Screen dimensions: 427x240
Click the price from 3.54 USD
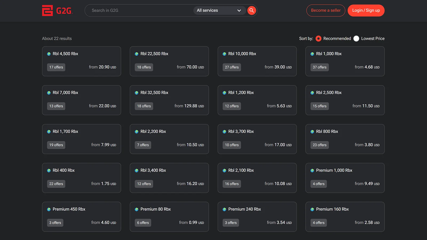click(279, 223)
